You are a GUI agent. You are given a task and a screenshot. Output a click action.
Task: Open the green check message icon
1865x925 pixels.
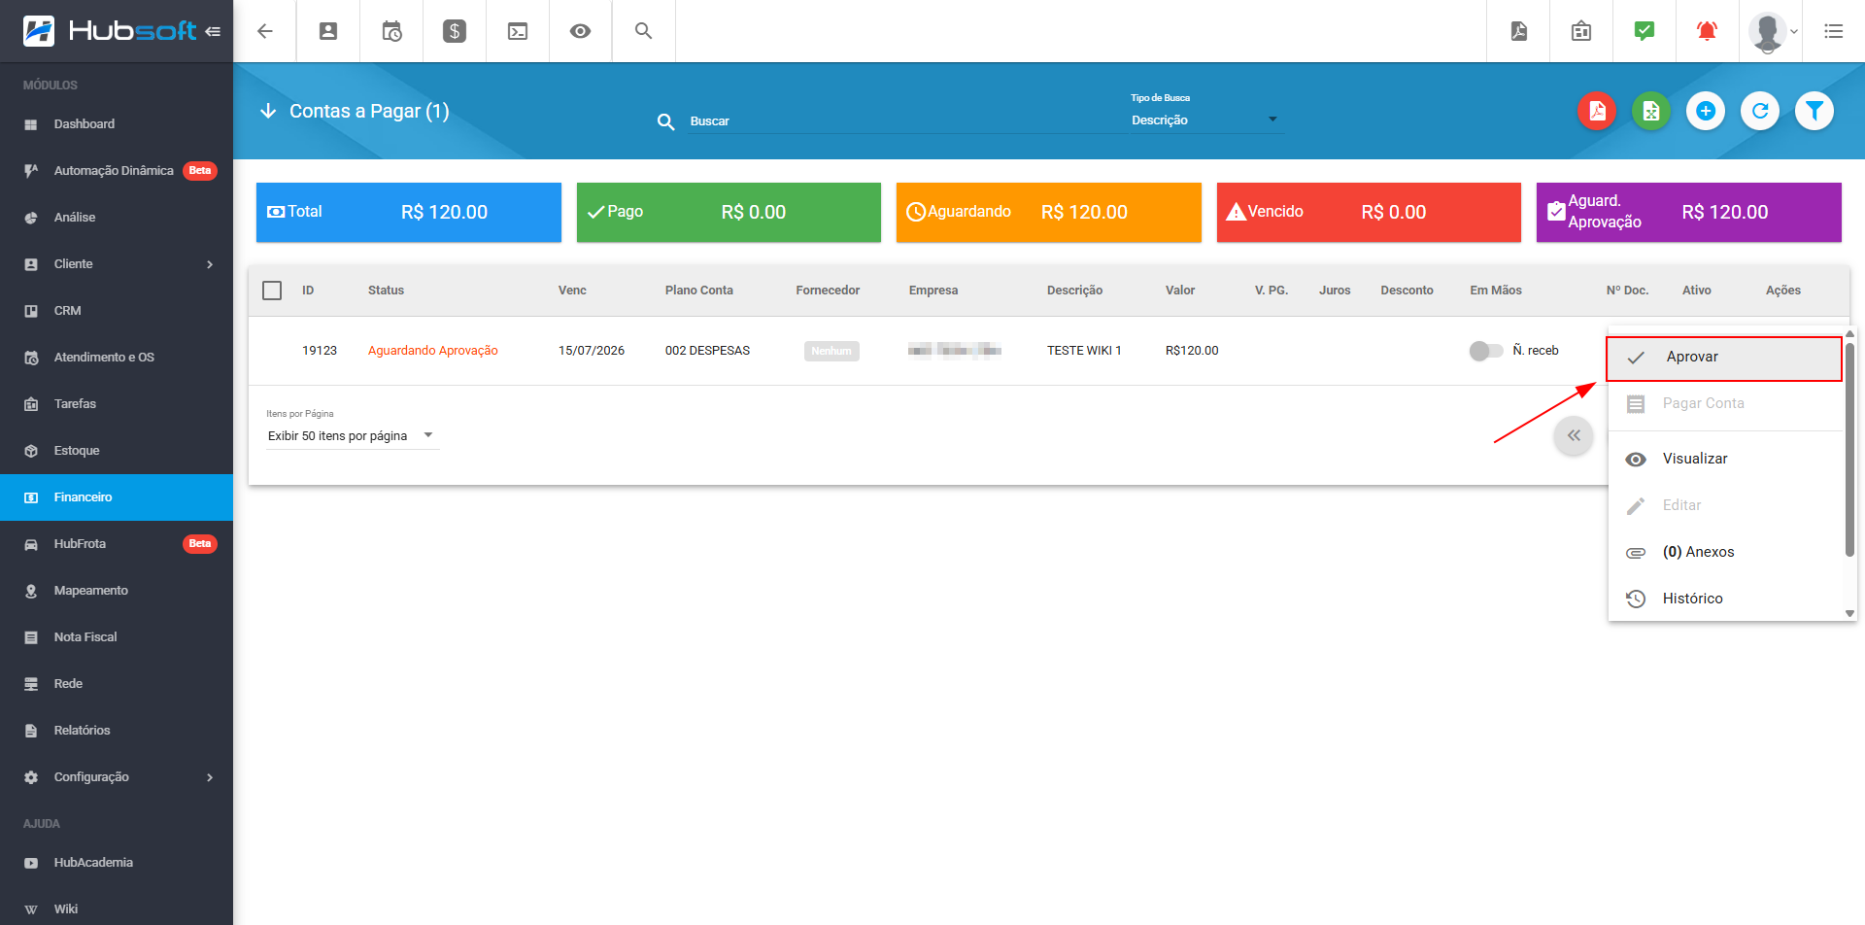(x=1645, y=31)
